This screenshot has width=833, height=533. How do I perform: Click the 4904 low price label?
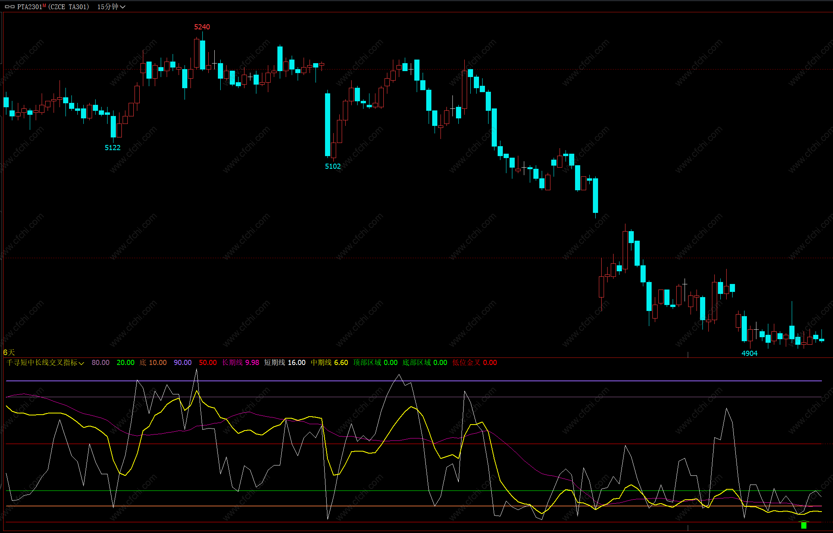[749, 353]
